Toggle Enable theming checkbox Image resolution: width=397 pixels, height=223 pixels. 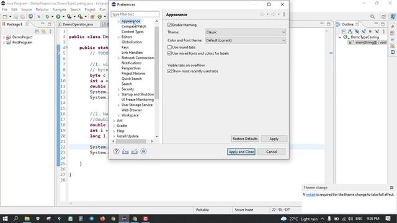coord(169,25)
